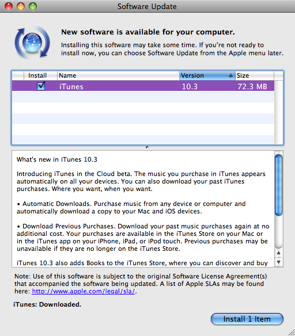Click the "iTunes: Downloaded." status text
Screen dimensions: 295x336
pos(47,304)
